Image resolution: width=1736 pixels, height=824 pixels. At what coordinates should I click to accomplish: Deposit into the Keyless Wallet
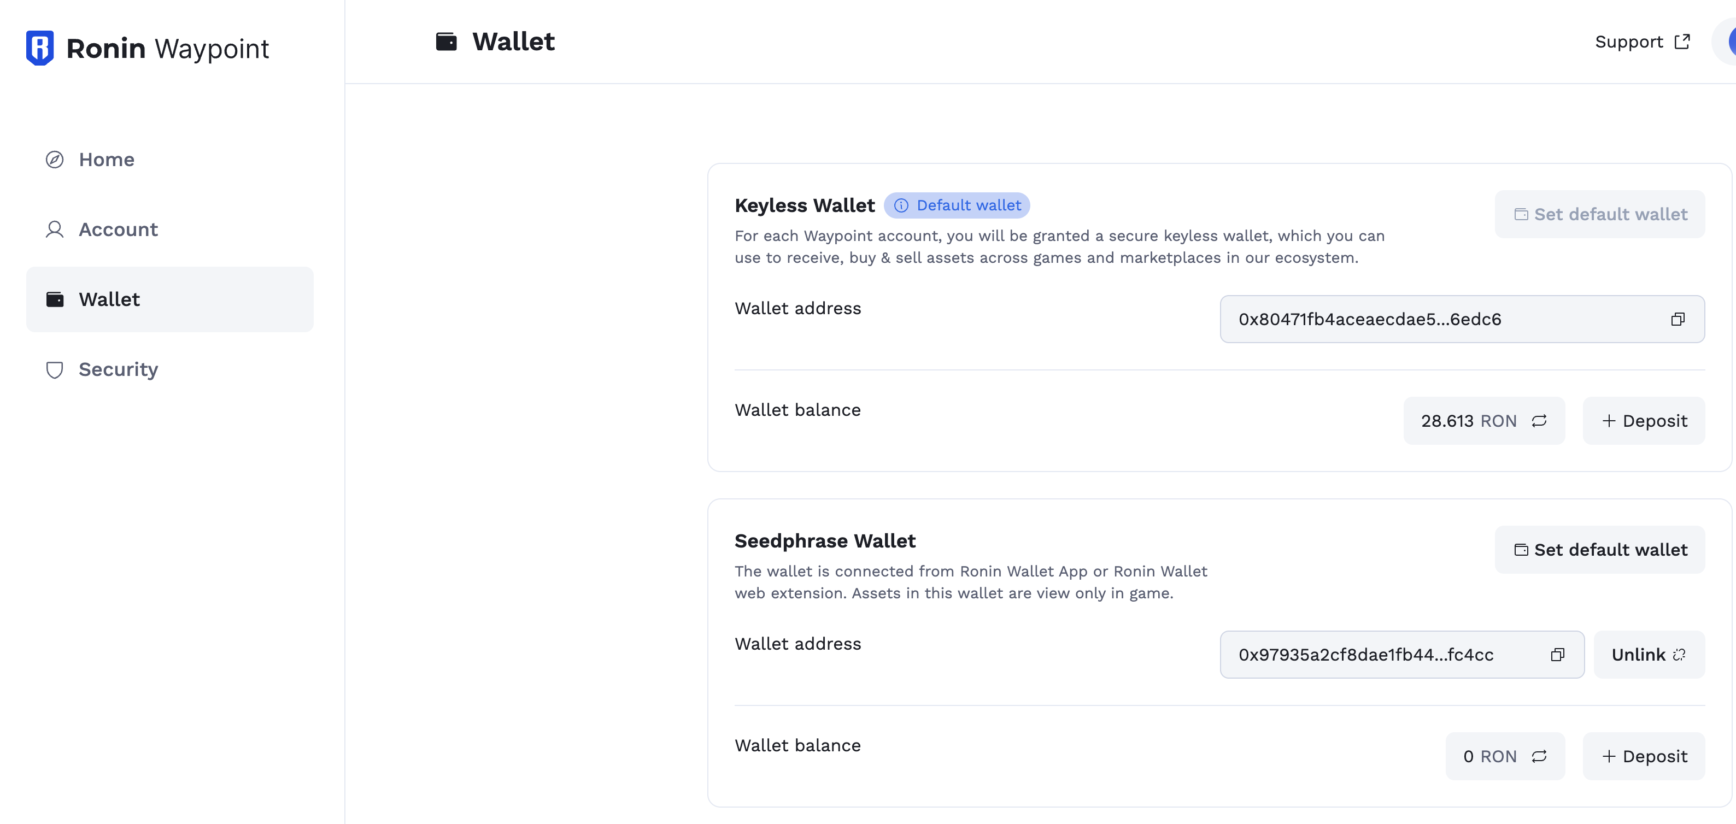(x=1644, y=421)
